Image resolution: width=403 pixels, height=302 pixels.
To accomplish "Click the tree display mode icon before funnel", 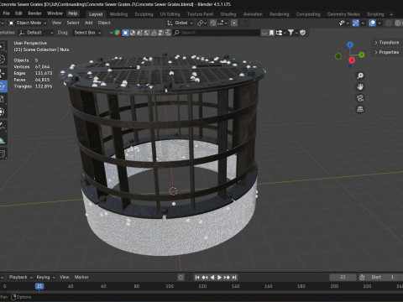I will [x=279, y=33].
